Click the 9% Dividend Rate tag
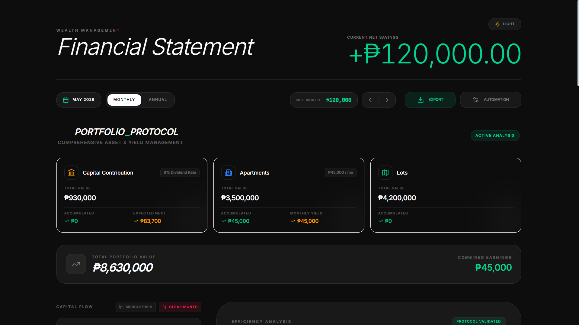The image size is (579, 325). coord(180,172)
